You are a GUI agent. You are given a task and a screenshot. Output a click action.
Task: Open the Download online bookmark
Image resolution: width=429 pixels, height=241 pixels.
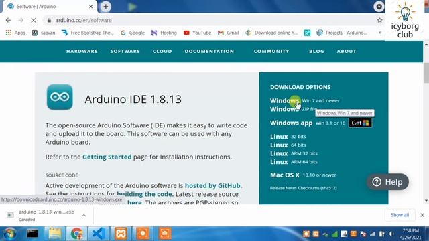click(271, 33)
